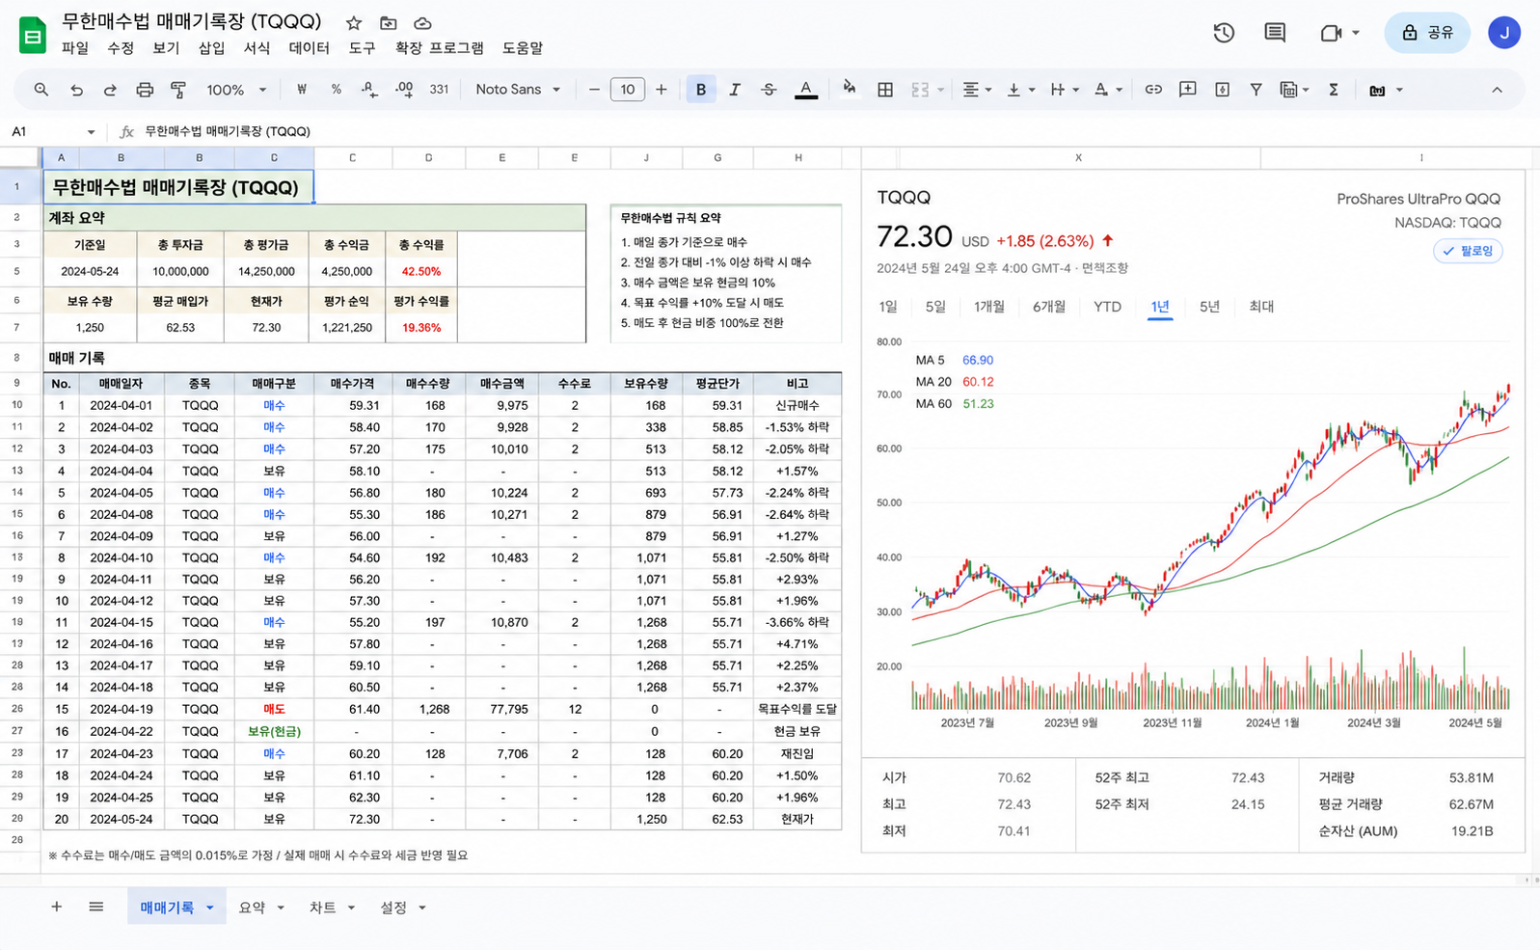Toggle the 팔로잉 follow button for TQQQ

(x=1468, y=251)
